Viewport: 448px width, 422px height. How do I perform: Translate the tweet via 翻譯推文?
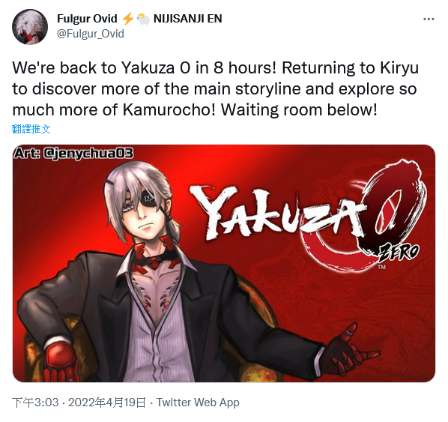tap(31, 129)
